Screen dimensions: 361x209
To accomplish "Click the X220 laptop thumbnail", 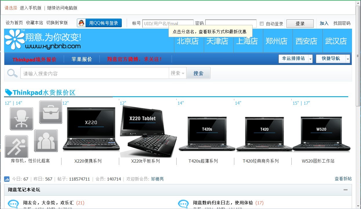I will (91, 129).
